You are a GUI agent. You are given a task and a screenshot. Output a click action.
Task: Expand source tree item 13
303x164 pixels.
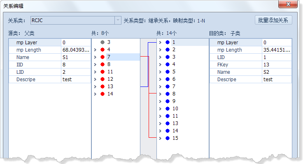click(95, 87)
